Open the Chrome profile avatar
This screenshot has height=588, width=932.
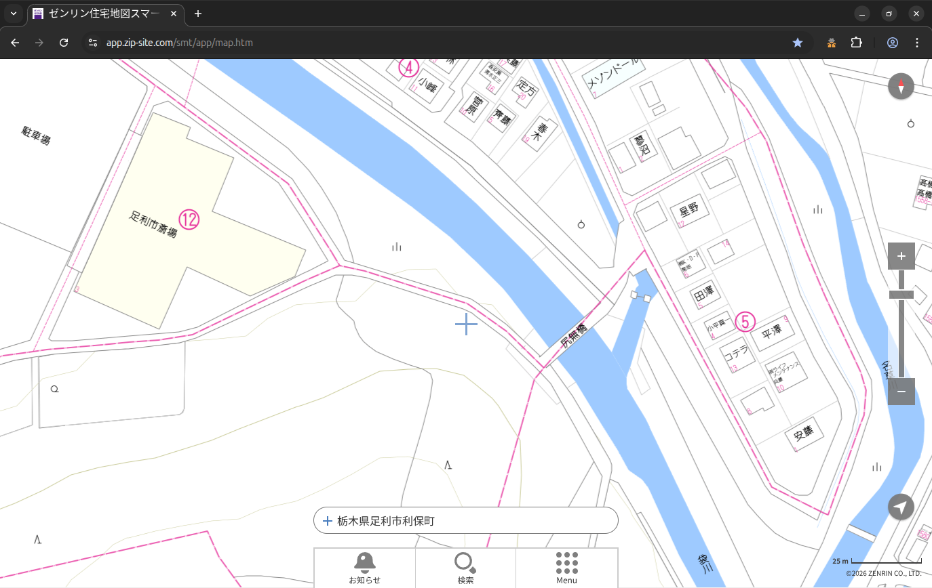(x=893, y=43)
